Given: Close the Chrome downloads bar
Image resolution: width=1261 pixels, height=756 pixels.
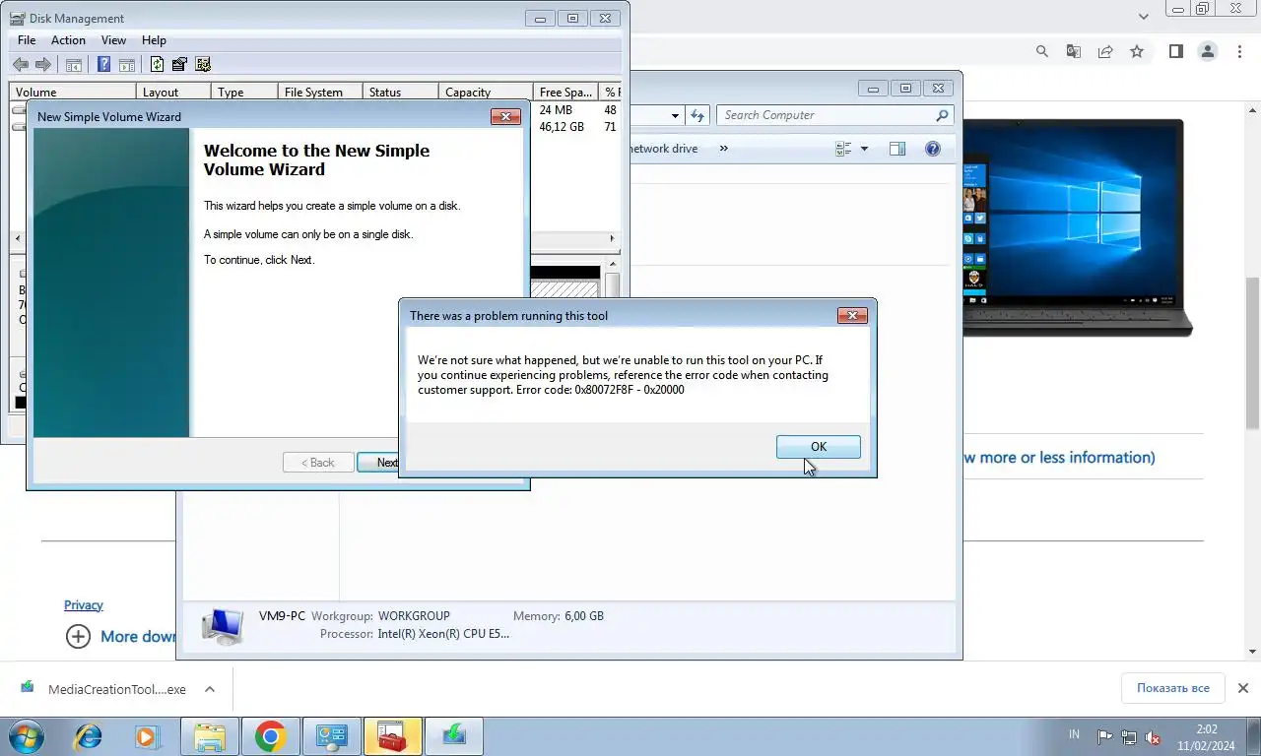Looking at the screenshot, I should [x=1243, y=688].
